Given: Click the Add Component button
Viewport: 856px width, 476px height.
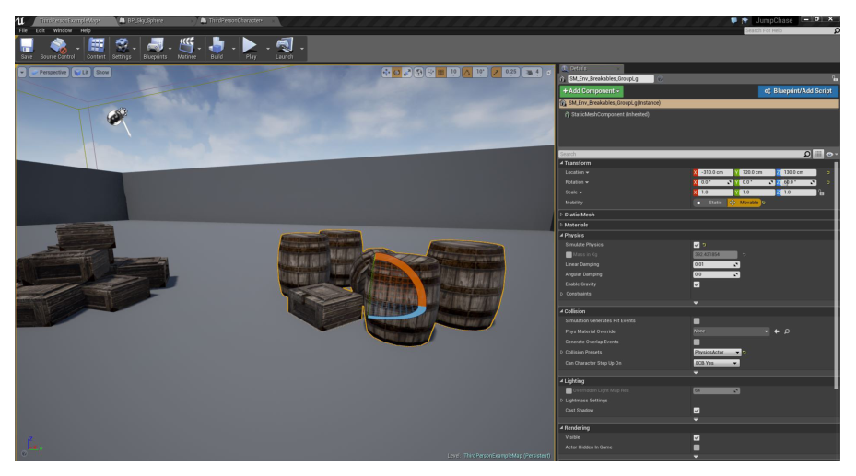Looking at the screenshot, I should 592,91.
